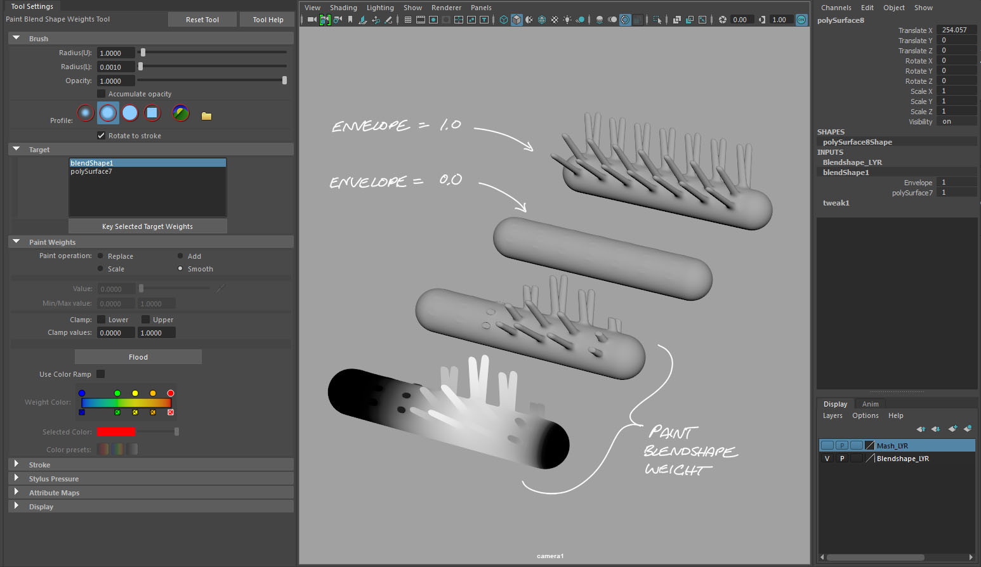Uncheck Rotate to stroke
Image resolution: width=981 pixels, height=567 pixels.
[x=102, y=136]
